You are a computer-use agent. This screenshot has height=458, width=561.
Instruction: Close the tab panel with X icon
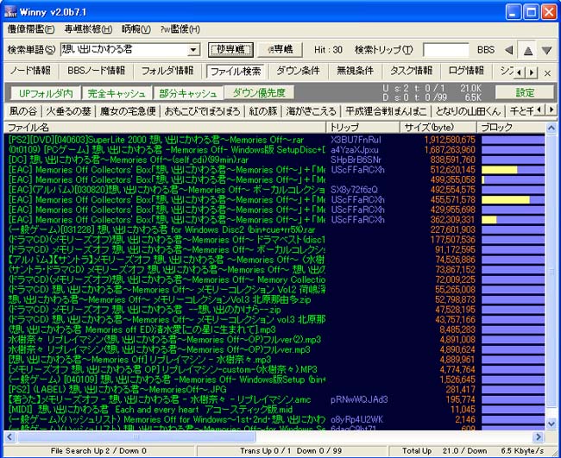547,73
